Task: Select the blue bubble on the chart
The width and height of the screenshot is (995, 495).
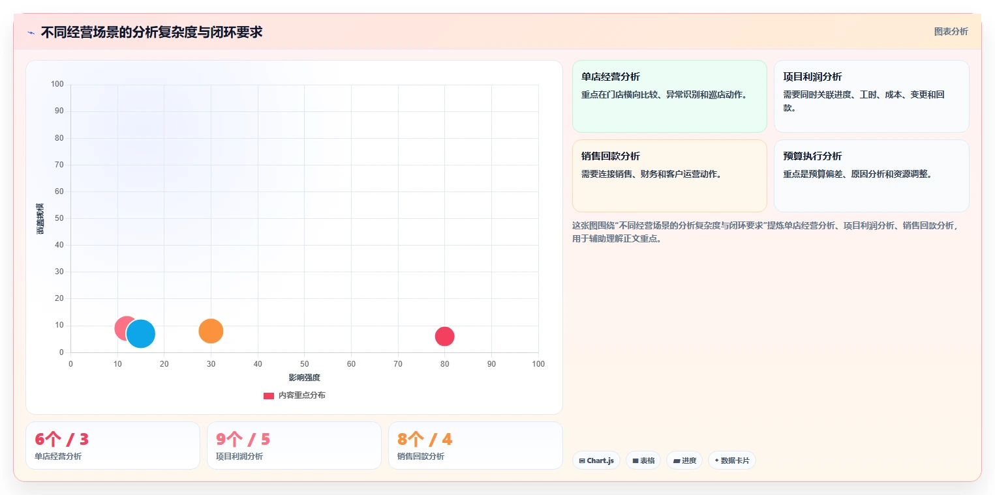Action: pyautogui.click(x=141, y=334)
